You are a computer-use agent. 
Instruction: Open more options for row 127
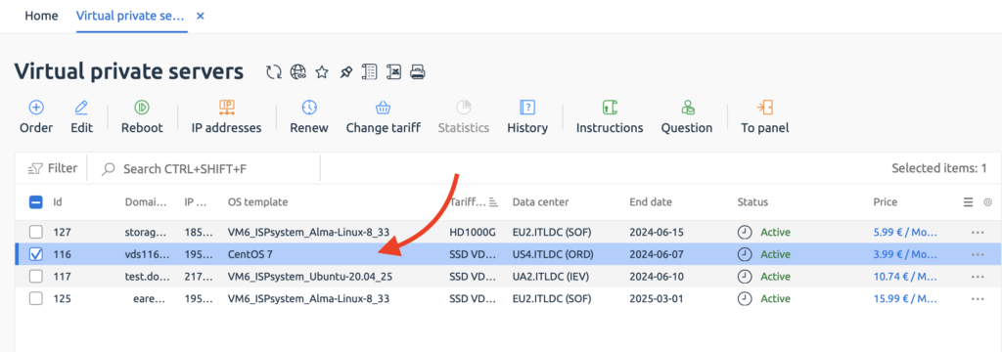(978, 233)
